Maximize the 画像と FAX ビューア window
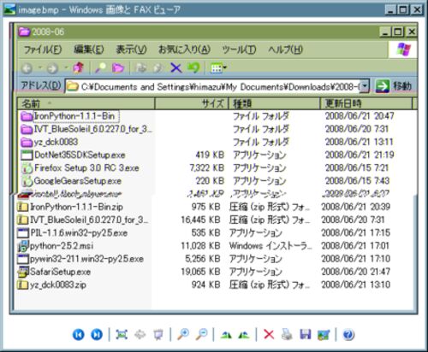Image resolution: width=428 pixels, height=352 pixels. (x=403, y=10)
